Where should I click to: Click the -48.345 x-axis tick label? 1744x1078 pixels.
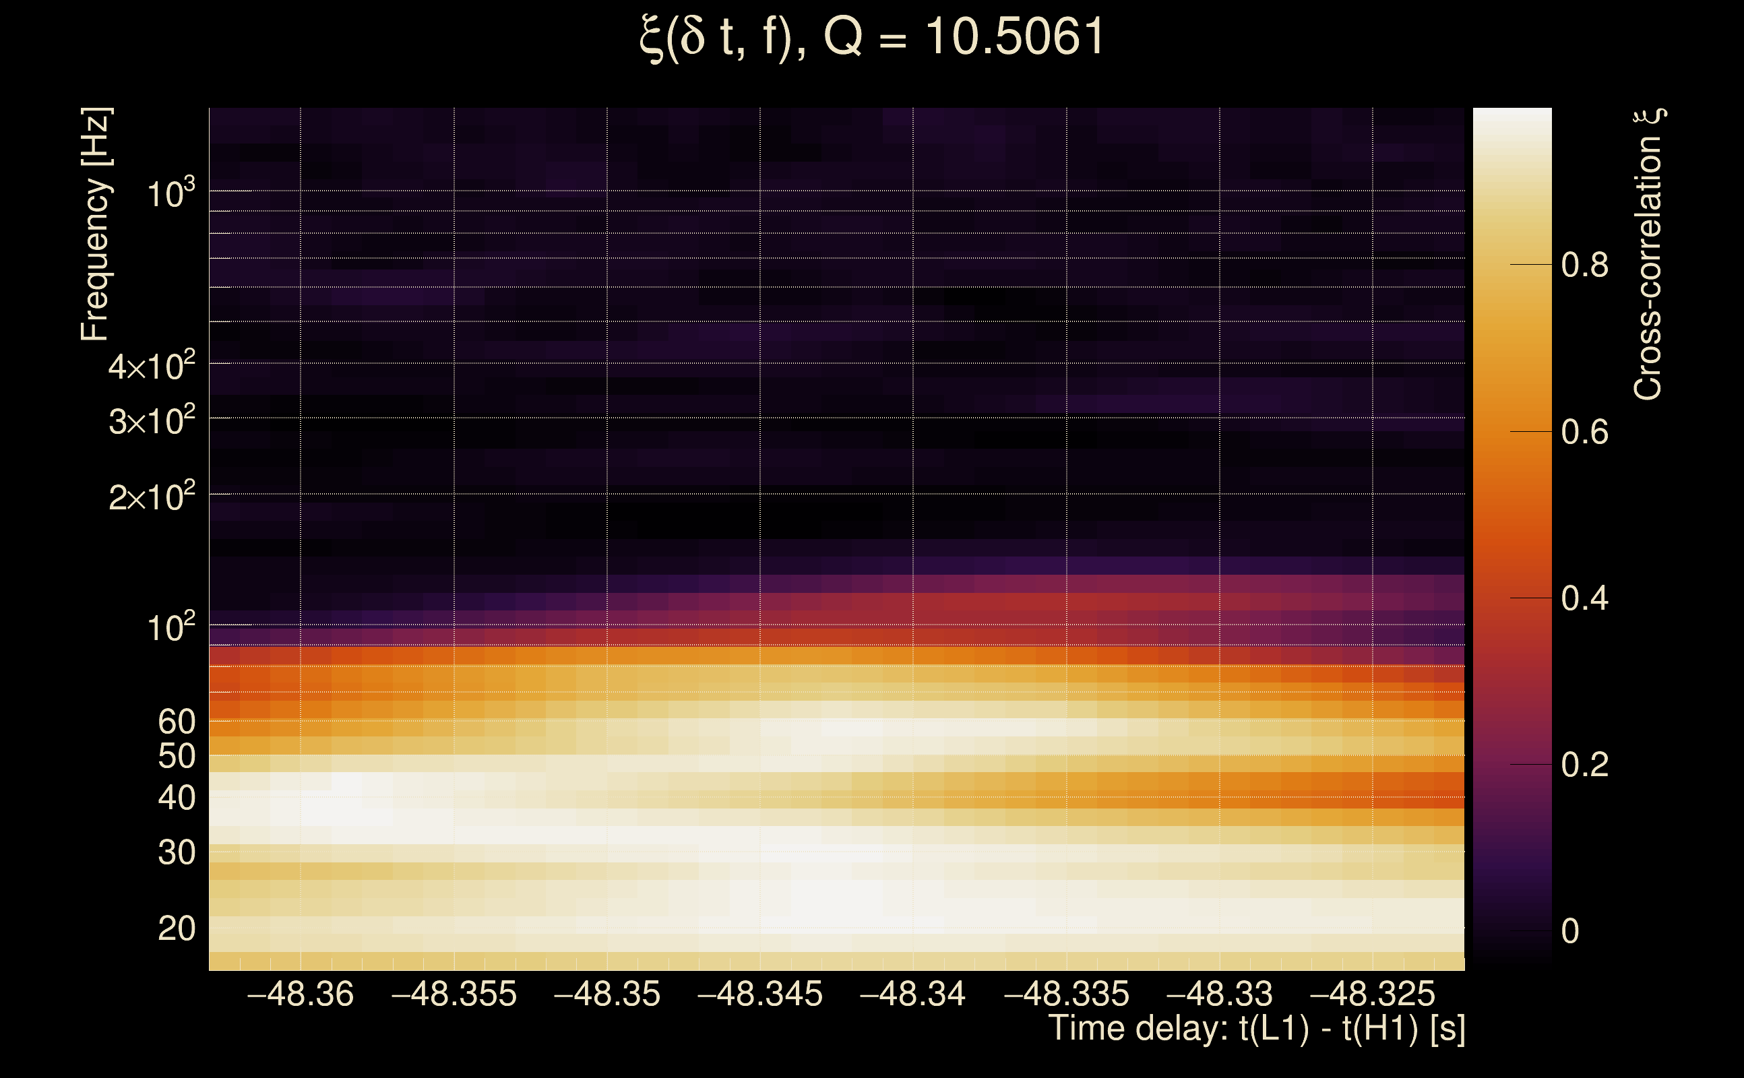coord(759,994)
